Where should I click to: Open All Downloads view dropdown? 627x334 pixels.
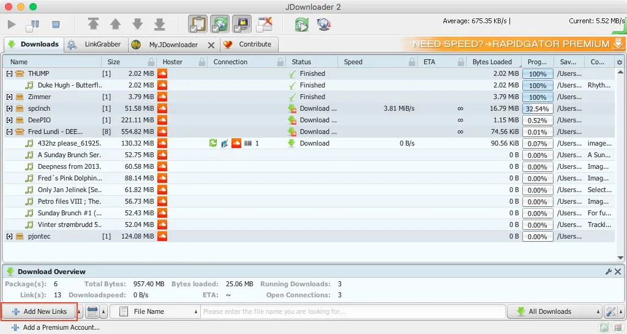coord(554,311)
